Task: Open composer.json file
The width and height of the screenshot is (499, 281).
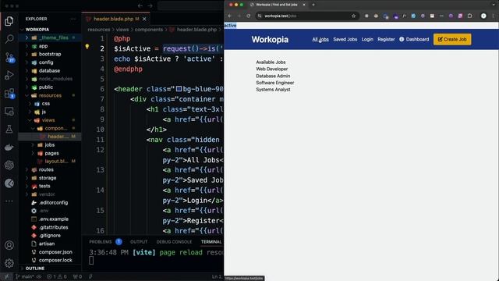Action: pyautogui.click(x=55, y=252)
